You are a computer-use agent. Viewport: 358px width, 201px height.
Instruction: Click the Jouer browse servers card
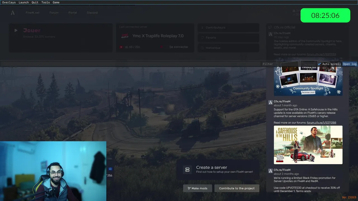[x=61, y=38]
